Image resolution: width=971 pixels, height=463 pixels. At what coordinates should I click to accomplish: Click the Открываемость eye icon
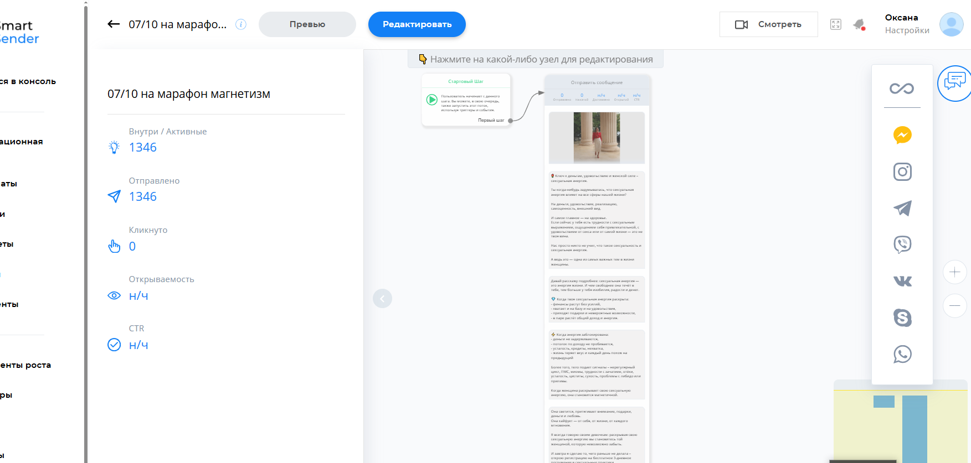pyautogui.click(x=114, y=295)
